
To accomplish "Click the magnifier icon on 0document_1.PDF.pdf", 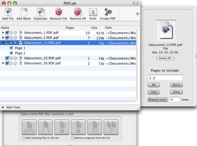I will click(x=15, y=33).
